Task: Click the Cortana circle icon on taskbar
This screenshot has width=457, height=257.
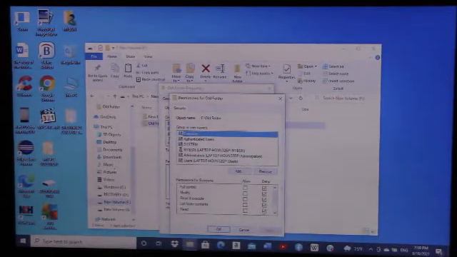Action: pos(144,243)
